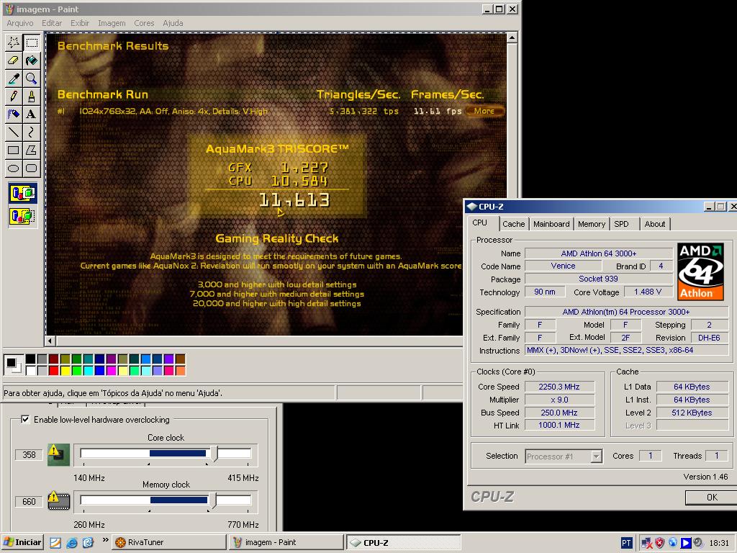This screenshot has width=737, height=553.
Task: Pick the brown color swatch in palette
Action: pos(181,359)
